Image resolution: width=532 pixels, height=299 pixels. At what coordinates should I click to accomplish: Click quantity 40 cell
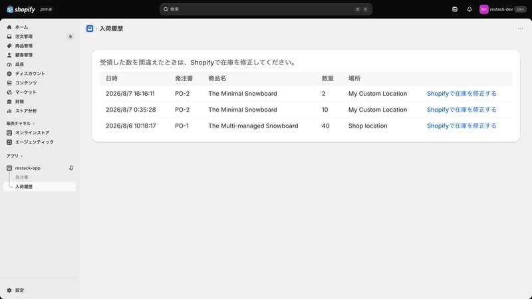click(325, 126)
